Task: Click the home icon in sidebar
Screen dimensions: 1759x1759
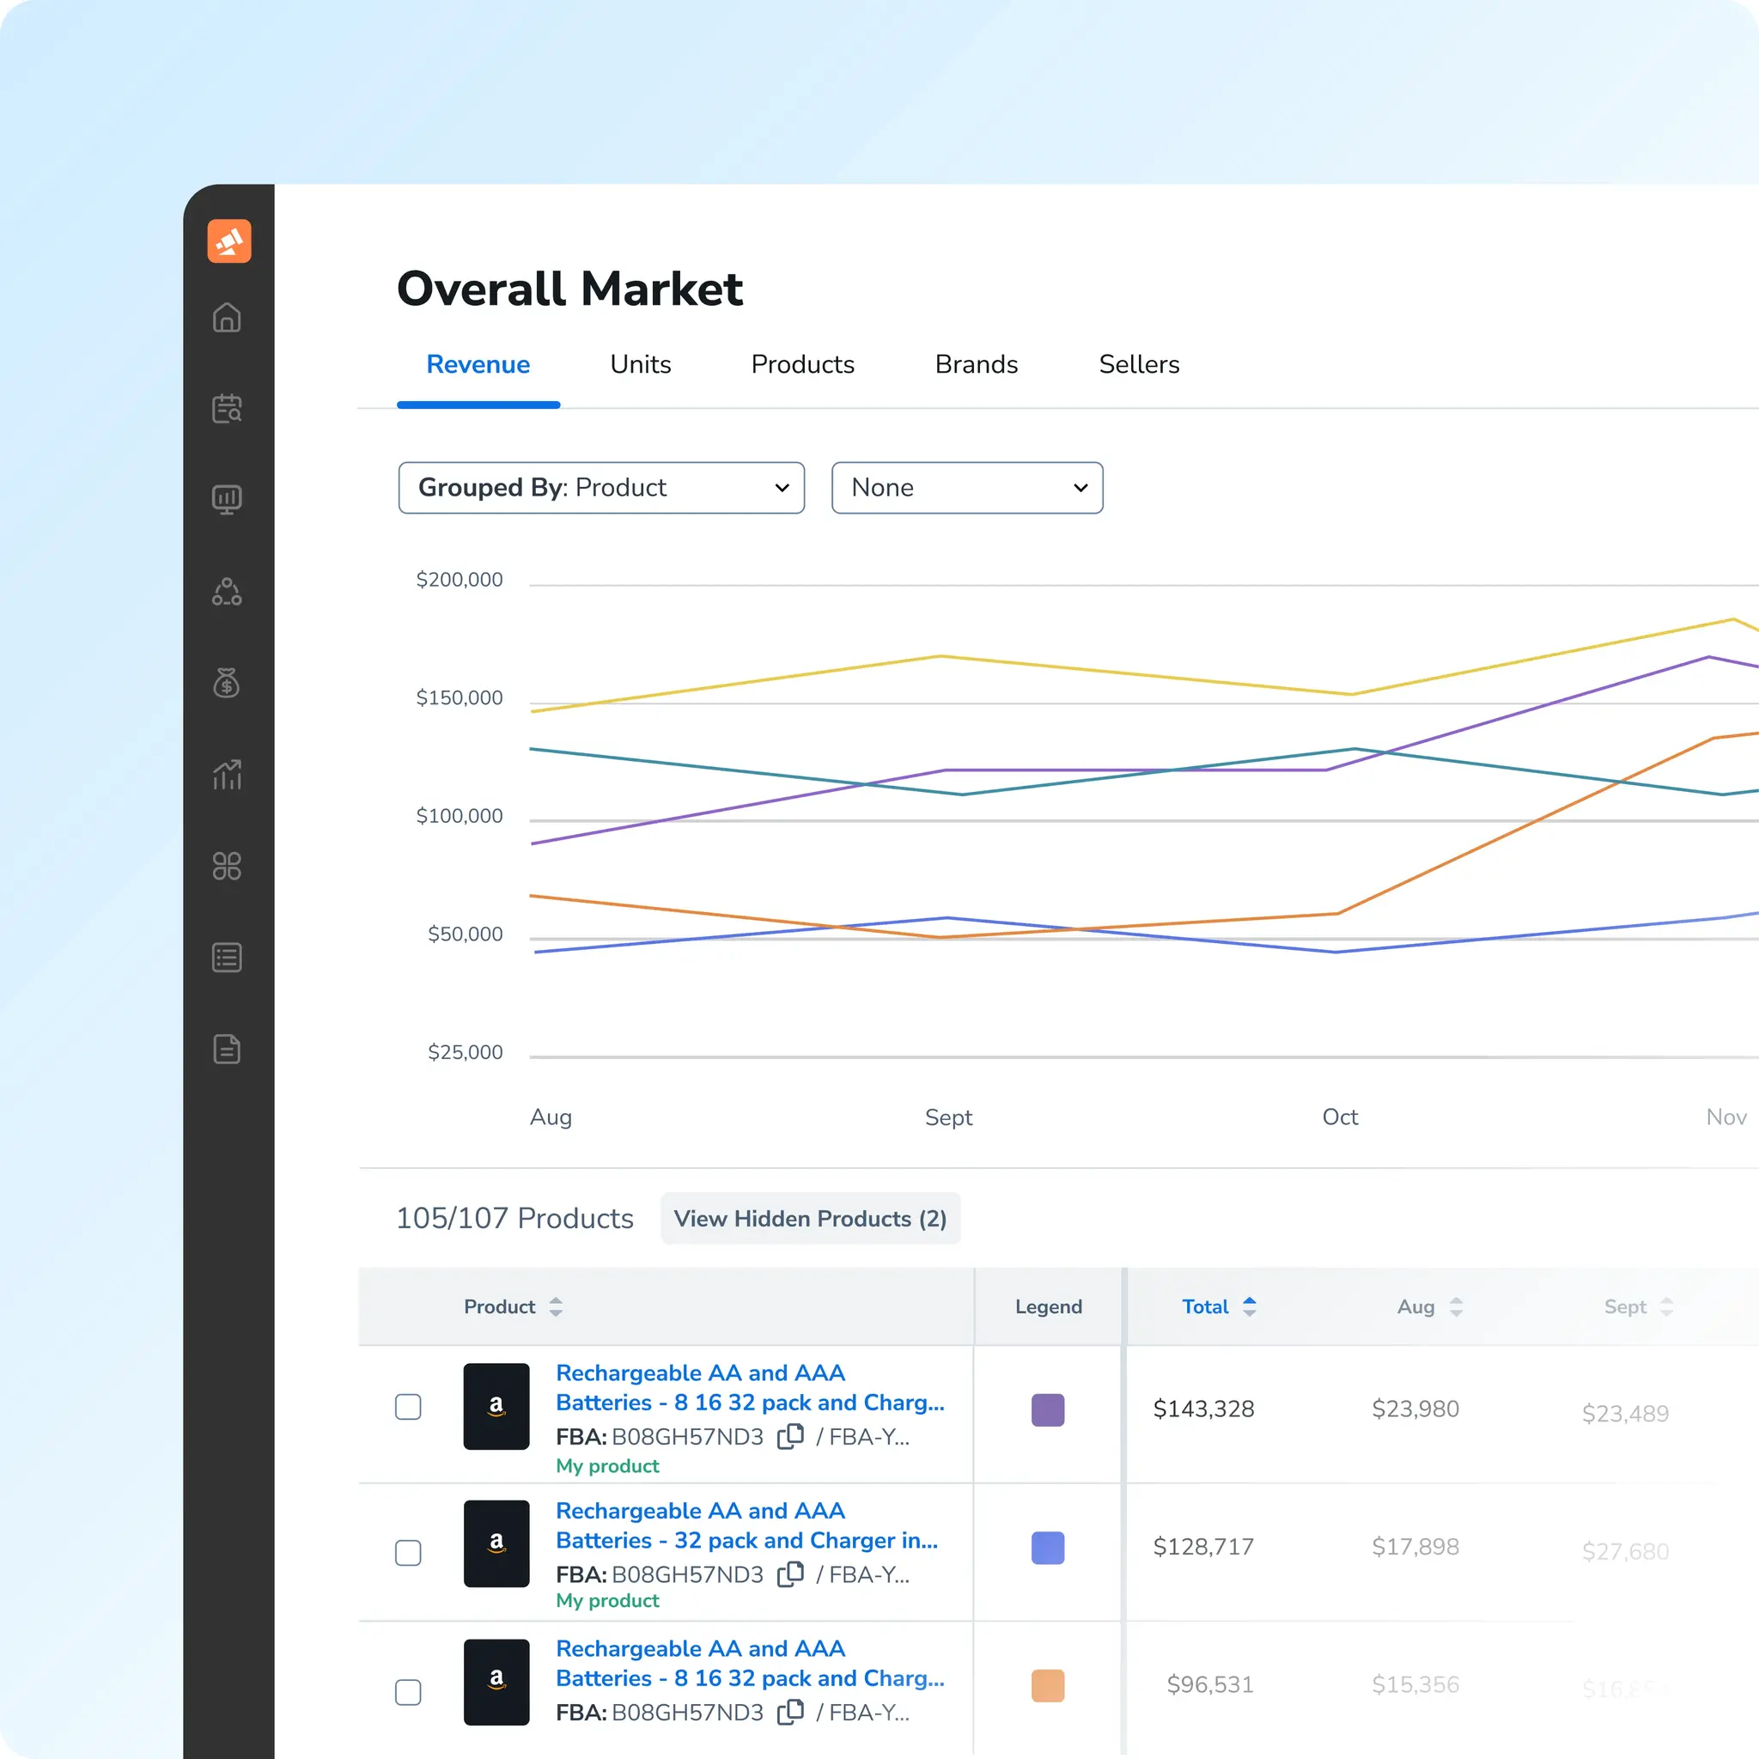Action: (x=227, y=318)
